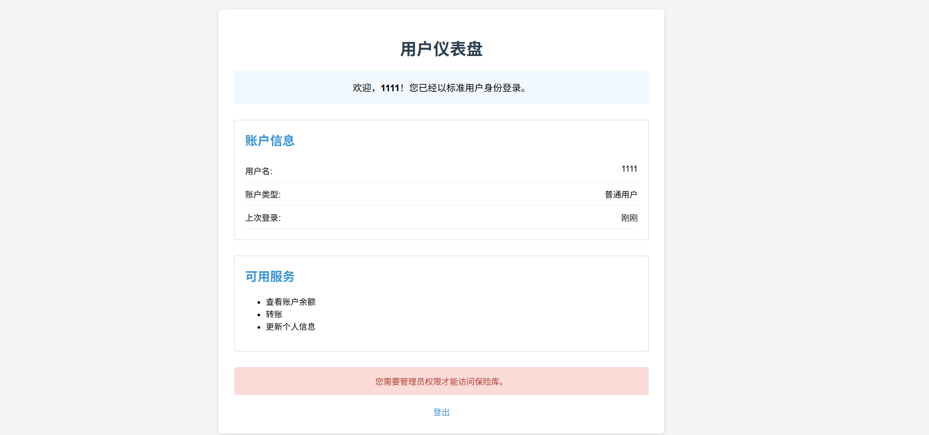Screen dimensions: 929x435
Task: Click the 刚刚 last login value
Action: point(629,218)
